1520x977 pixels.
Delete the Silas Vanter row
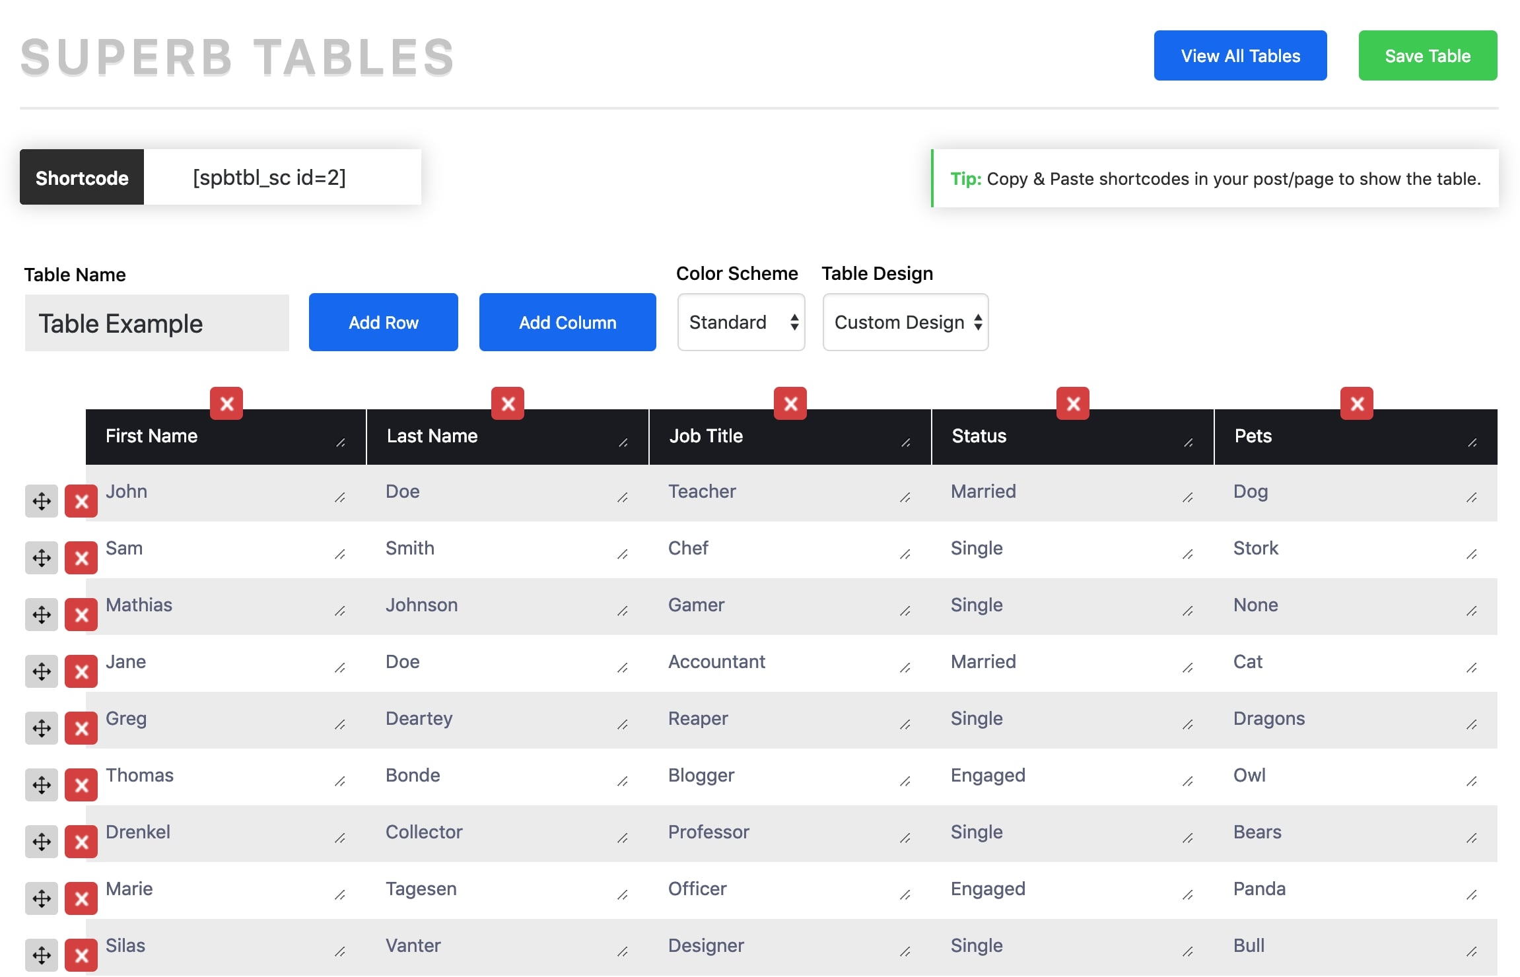click(x=81, y=955)
